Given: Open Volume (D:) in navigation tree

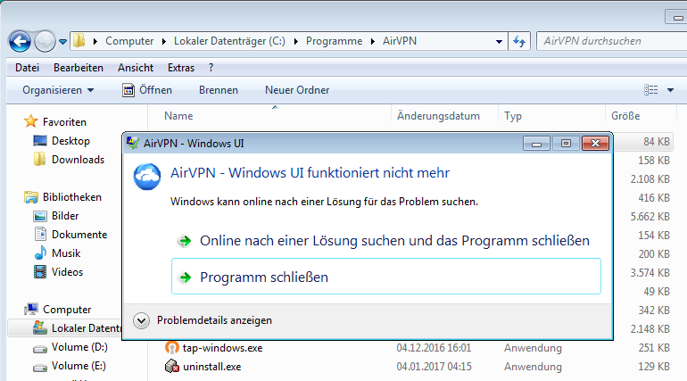Looking at the screenshot, I should pos(79,347).
